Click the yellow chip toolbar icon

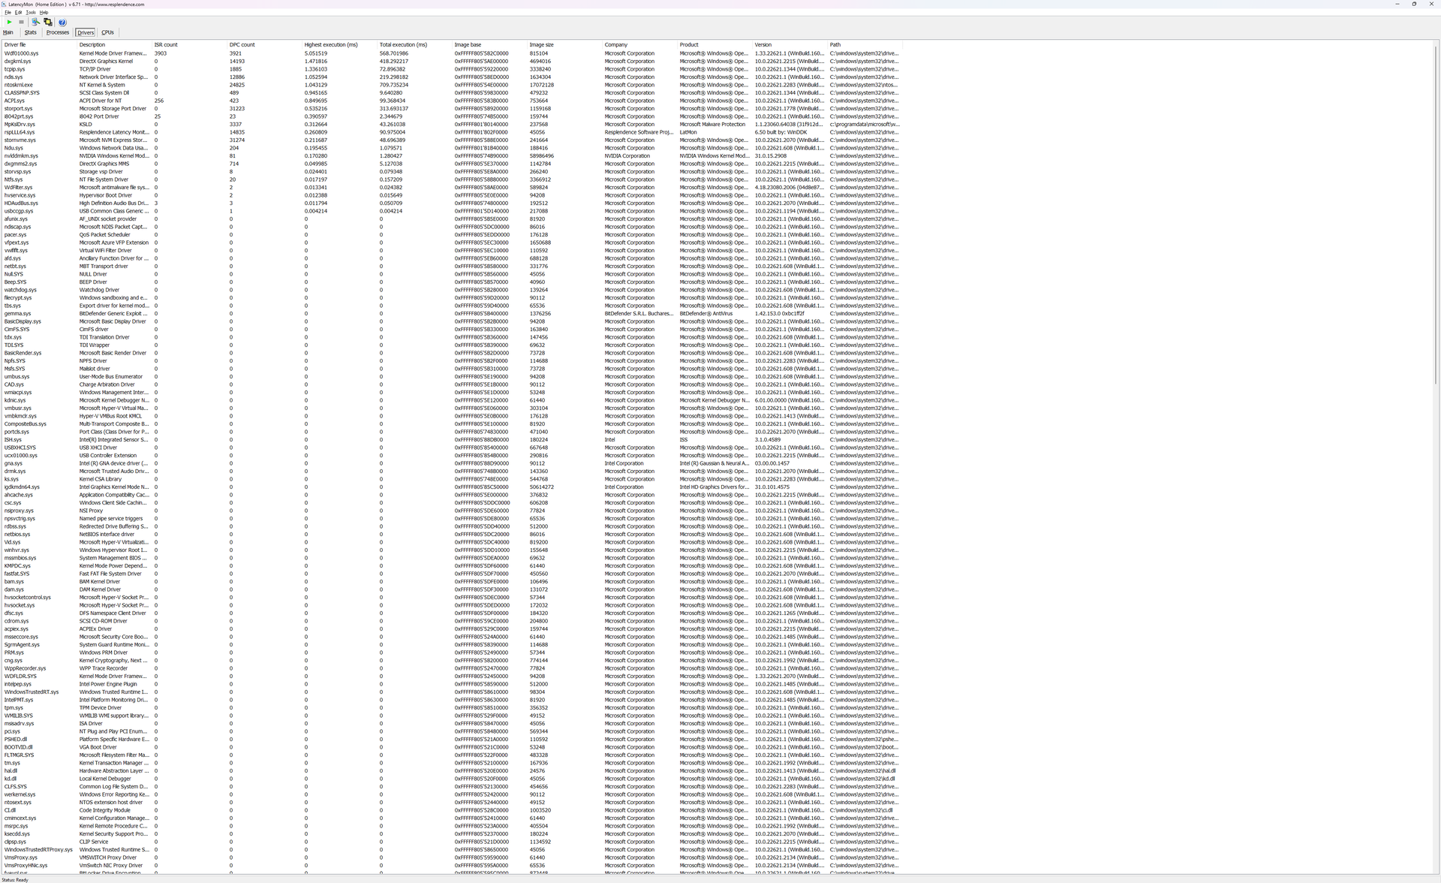48,22
